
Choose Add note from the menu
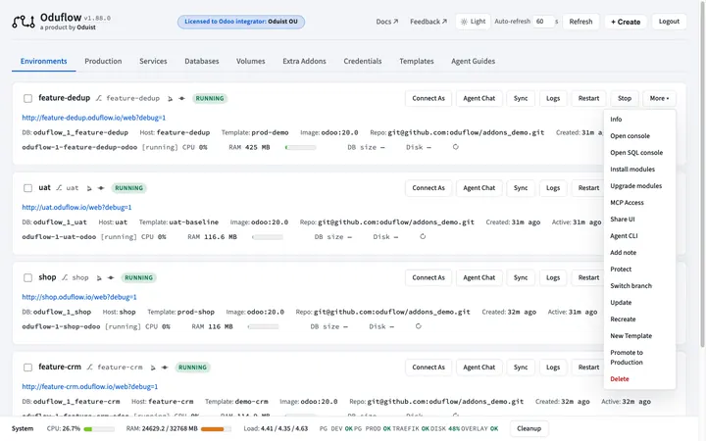[x=639, y=253]
